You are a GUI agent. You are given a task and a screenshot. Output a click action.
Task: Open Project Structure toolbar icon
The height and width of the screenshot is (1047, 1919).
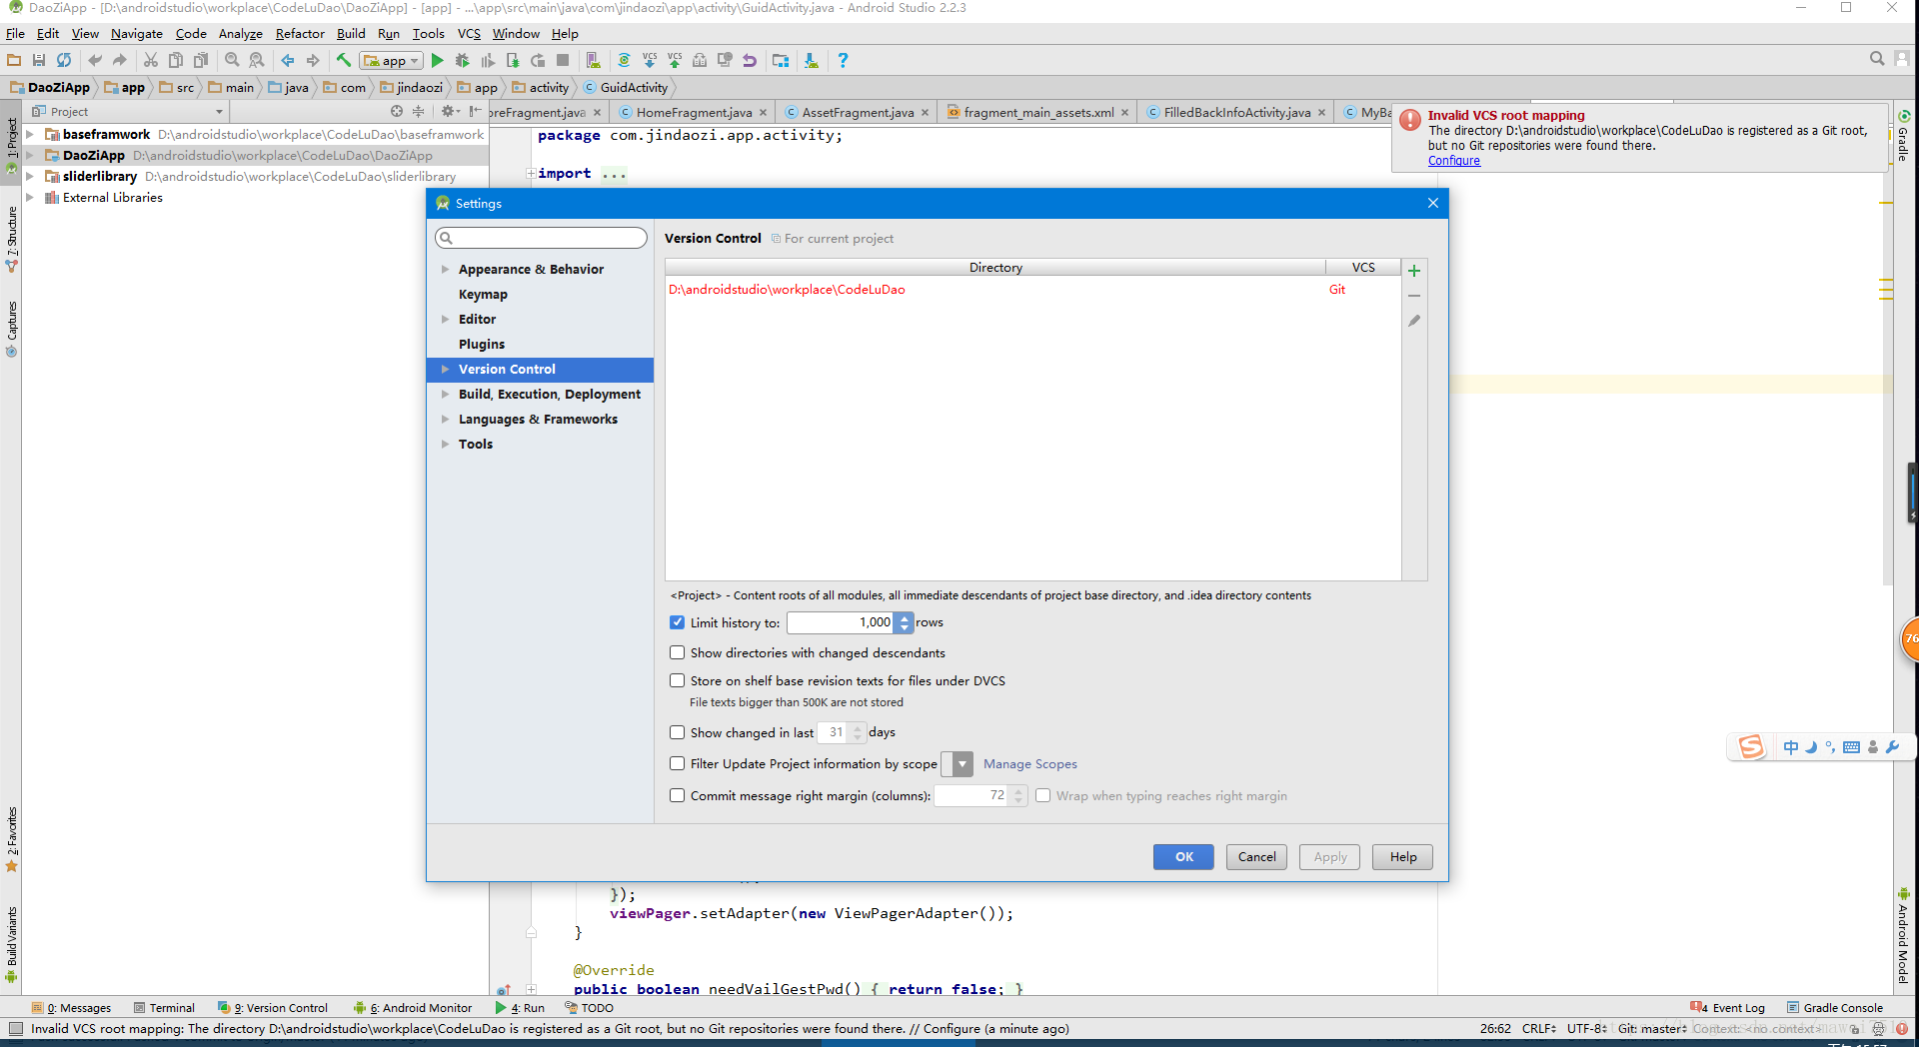pyautogui.click(x=781, y=61)
